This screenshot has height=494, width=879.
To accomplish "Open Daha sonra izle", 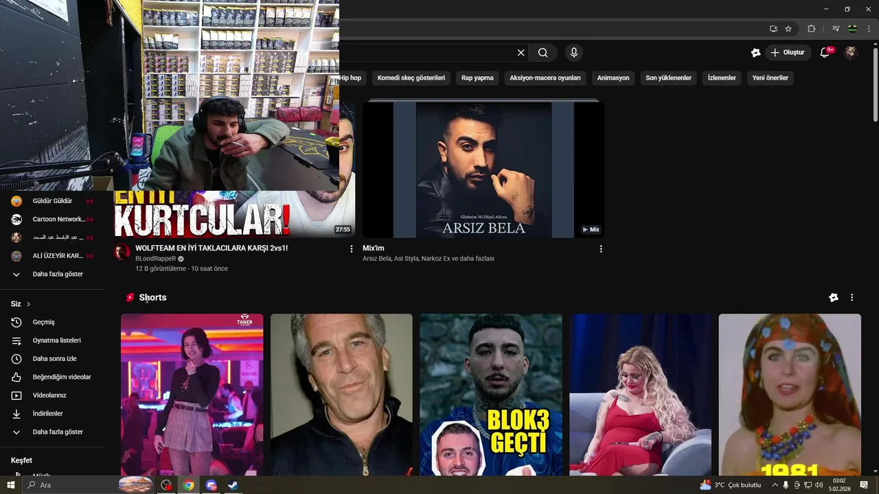I will coord(52,359).
